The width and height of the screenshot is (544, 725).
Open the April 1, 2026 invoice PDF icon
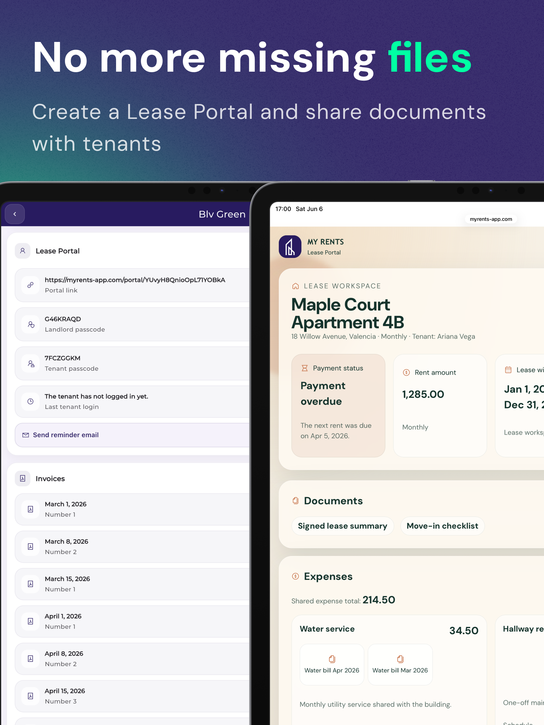(x=31, y=621)
